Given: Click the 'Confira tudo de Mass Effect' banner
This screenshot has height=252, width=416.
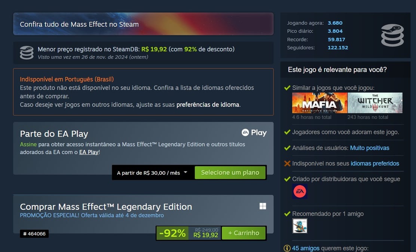Looking at the screenshot, I should pos(143,24).
